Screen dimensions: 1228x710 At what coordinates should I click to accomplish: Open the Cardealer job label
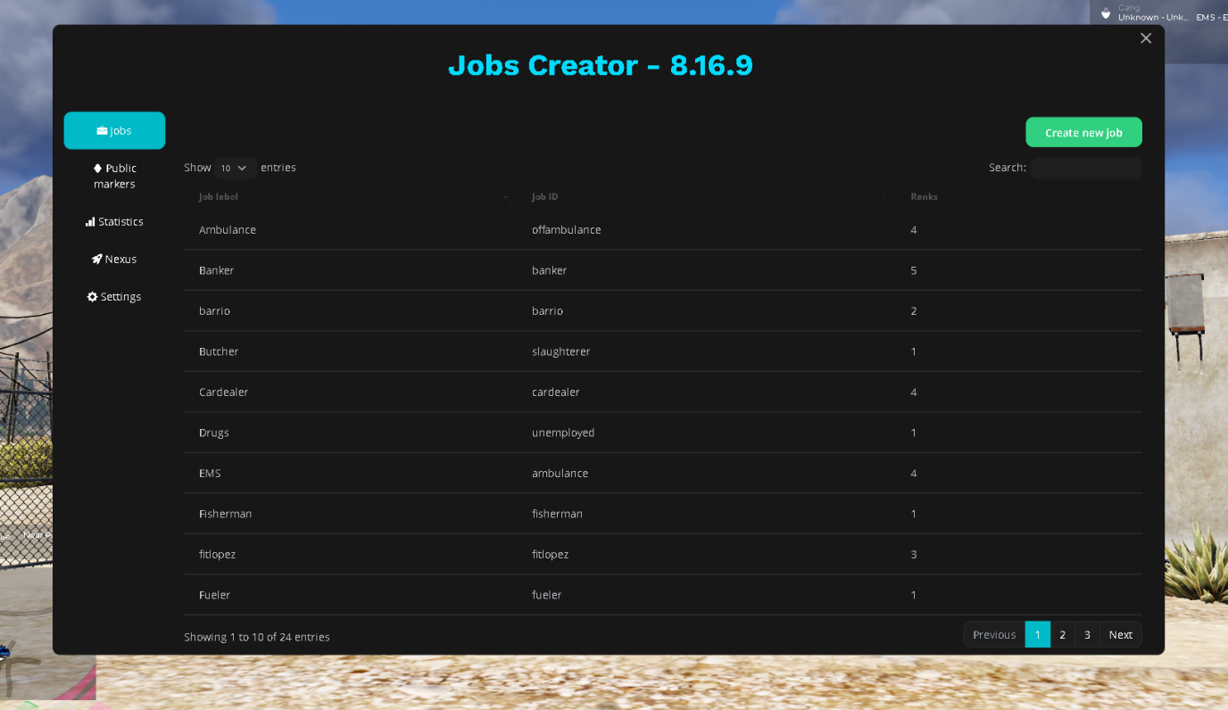tap(223, 392)
